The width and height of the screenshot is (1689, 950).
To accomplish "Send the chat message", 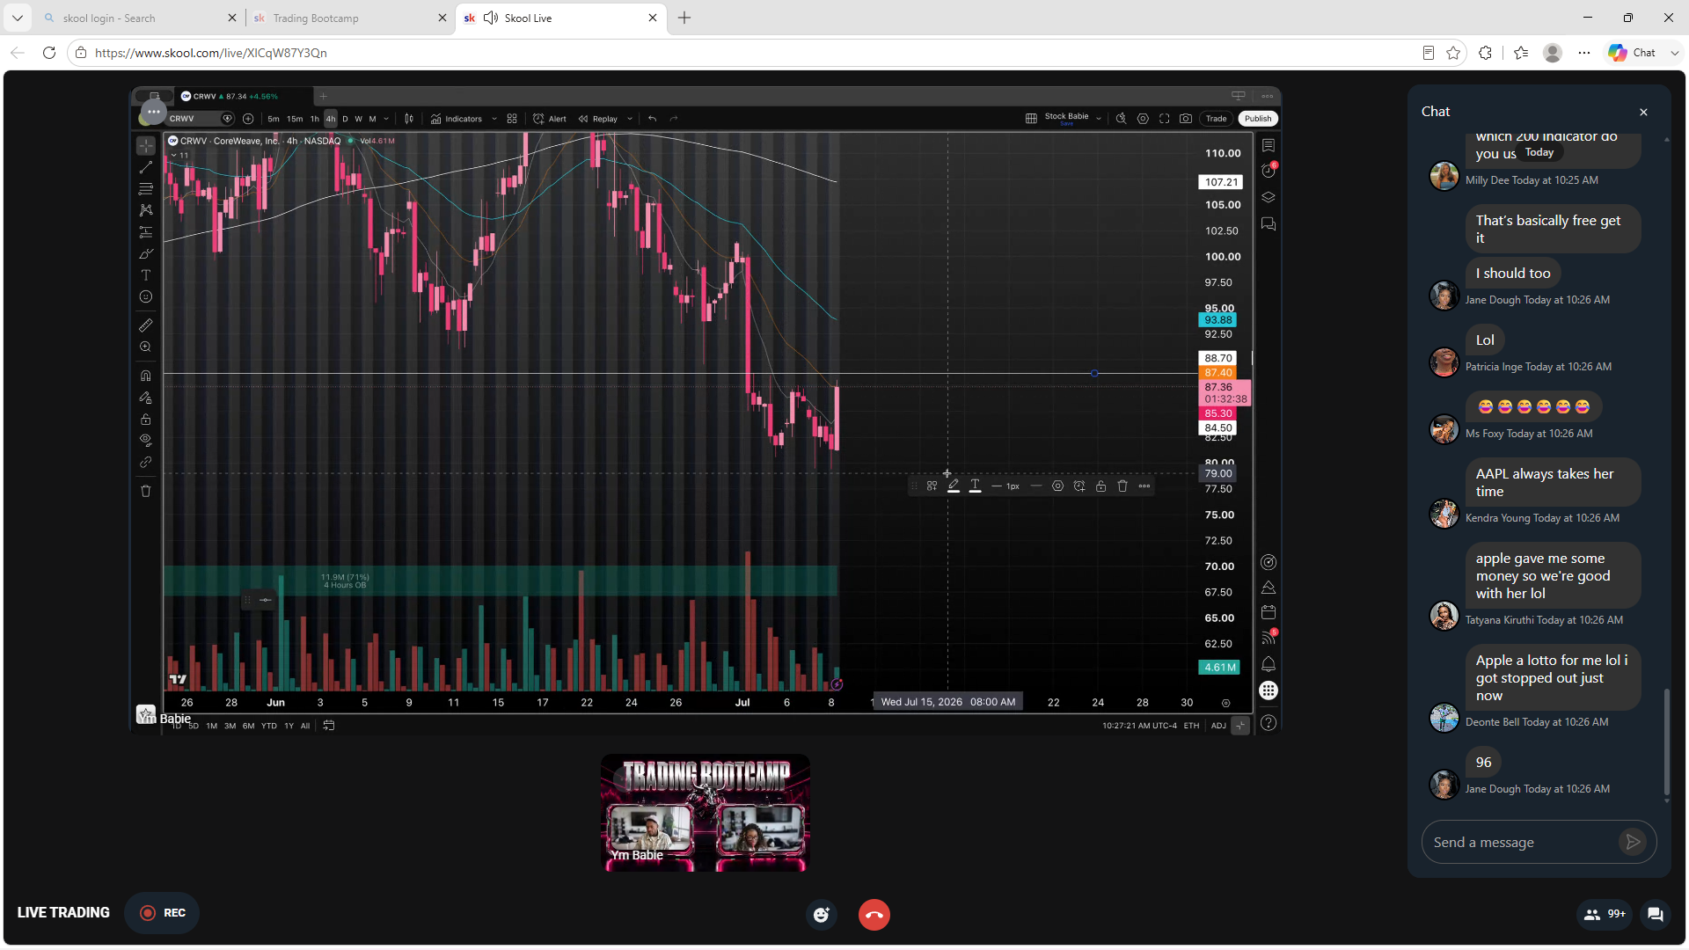I will coord(1633,842).
